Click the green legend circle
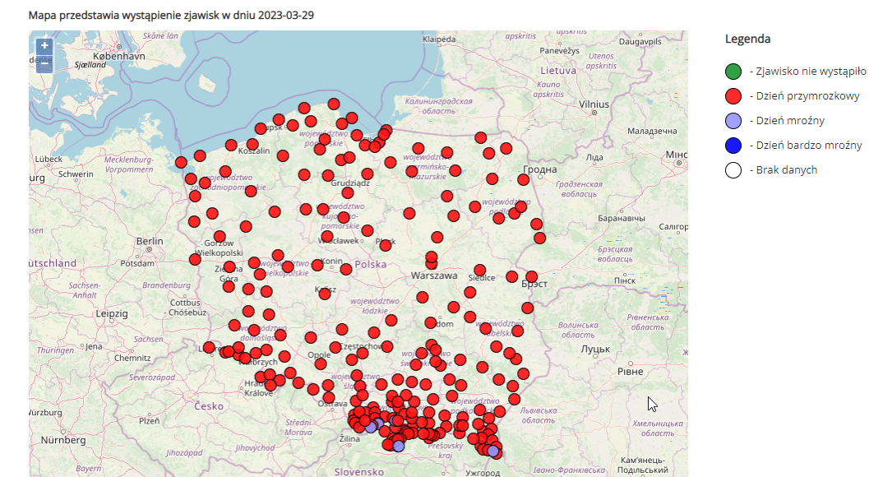 tap(733, 72)
